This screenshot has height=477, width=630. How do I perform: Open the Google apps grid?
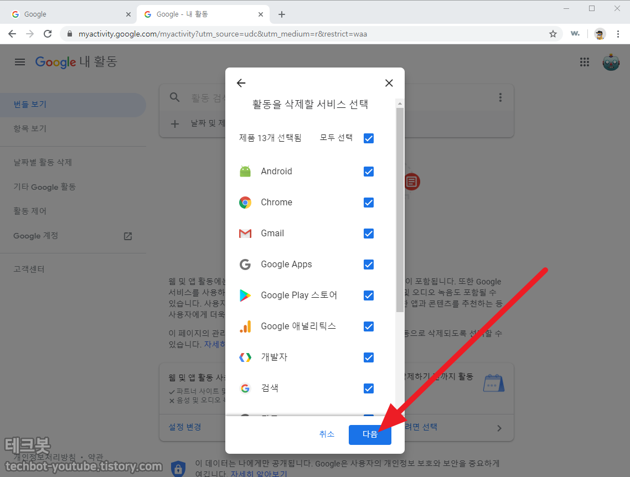point(585,62)
